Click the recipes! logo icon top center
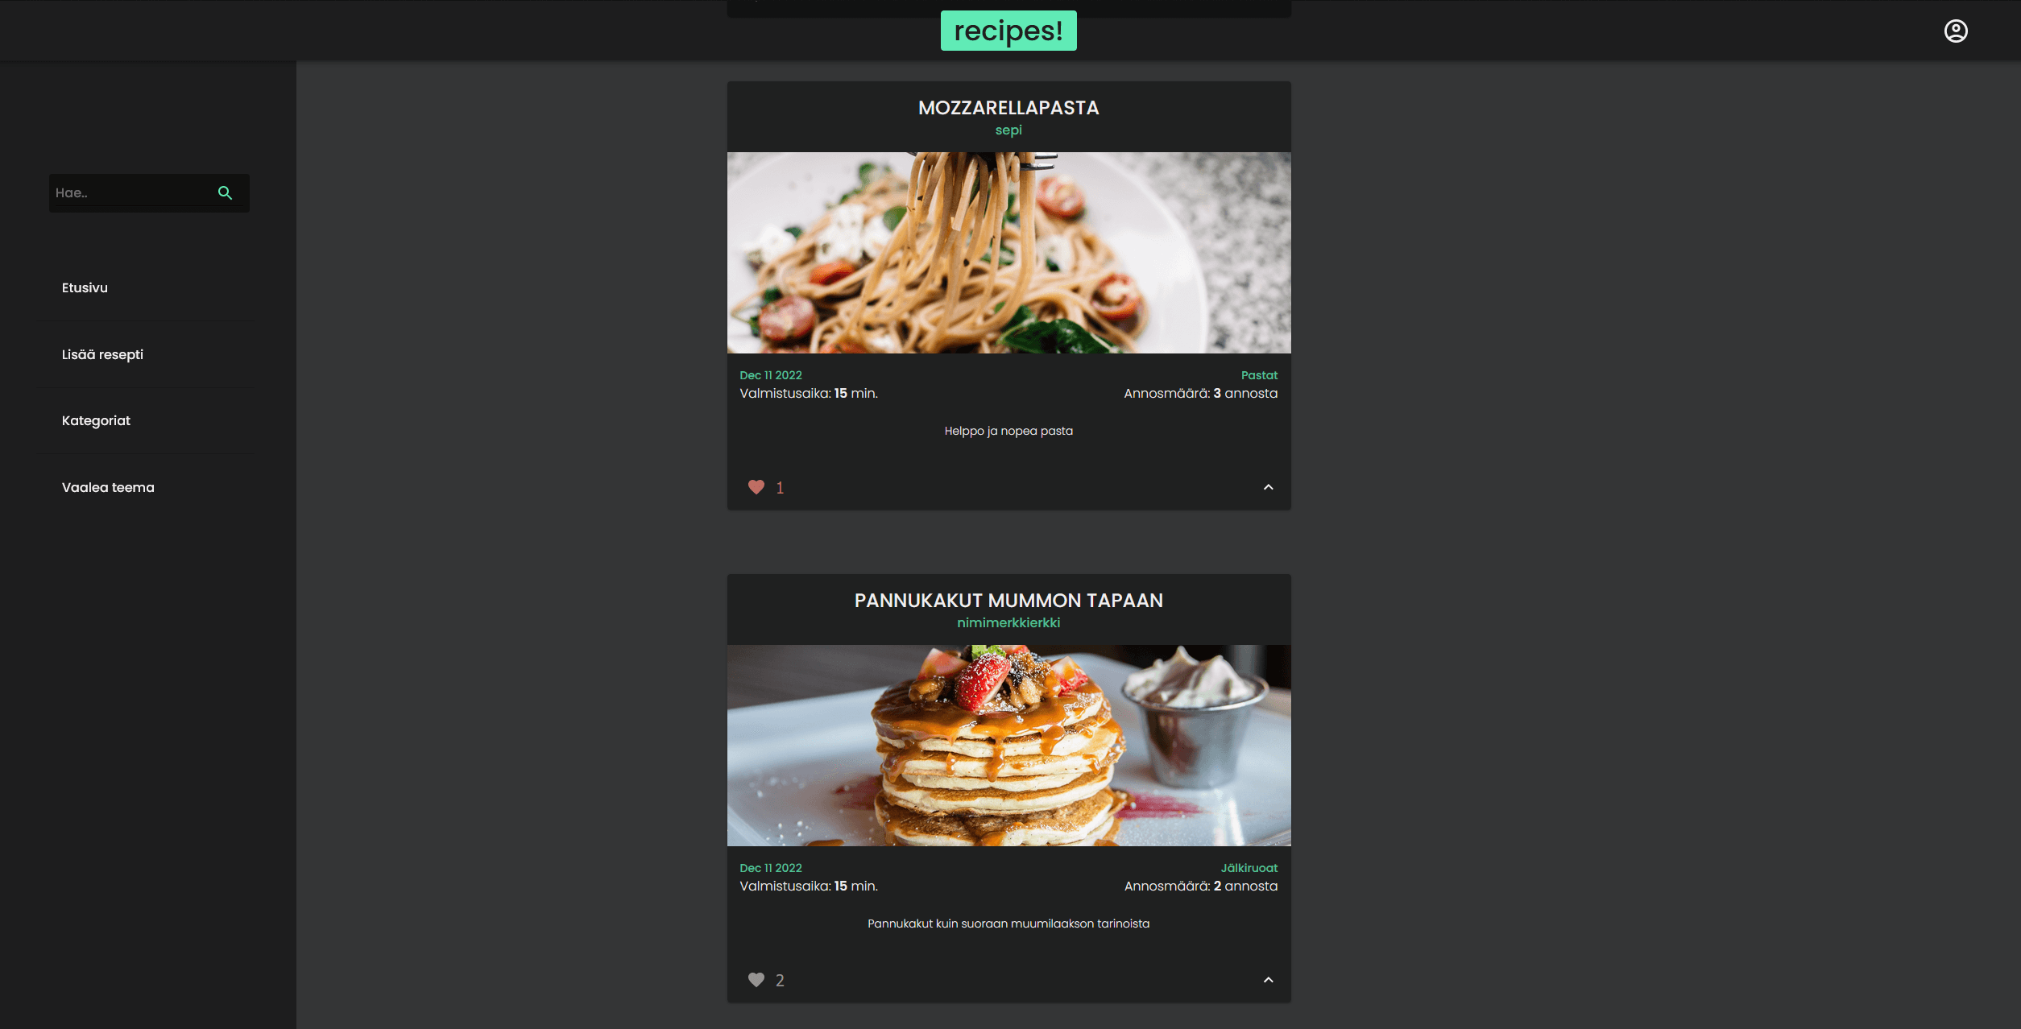This screenshot has height=1029, width=2021. tap(1008, 29)
